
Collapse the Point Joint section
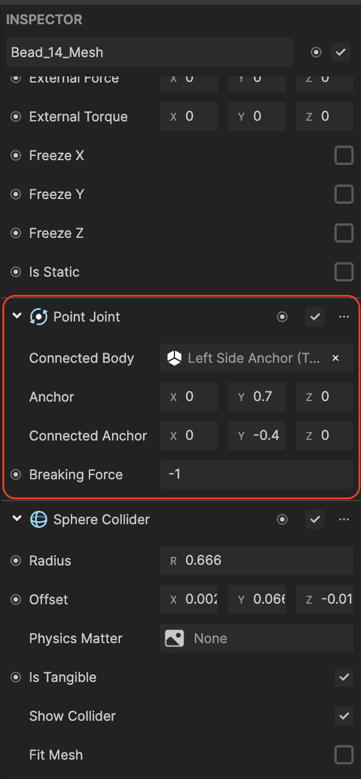[x=16, y=316]
